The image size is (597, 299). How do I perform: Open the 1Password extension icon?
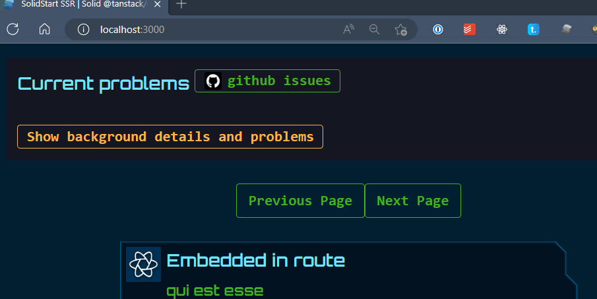438,29
